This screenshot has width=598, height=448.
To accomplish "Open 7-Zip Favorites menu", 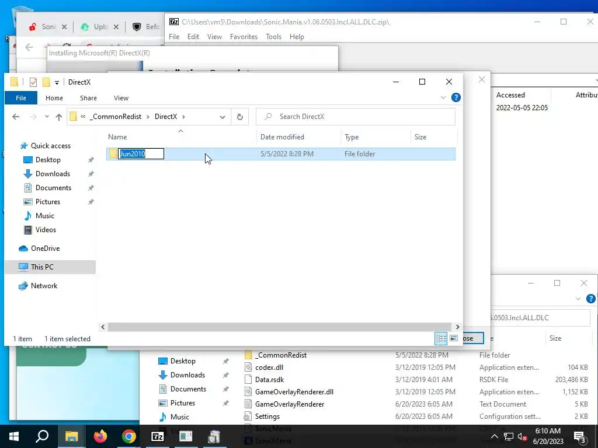I will coord(244,37).
